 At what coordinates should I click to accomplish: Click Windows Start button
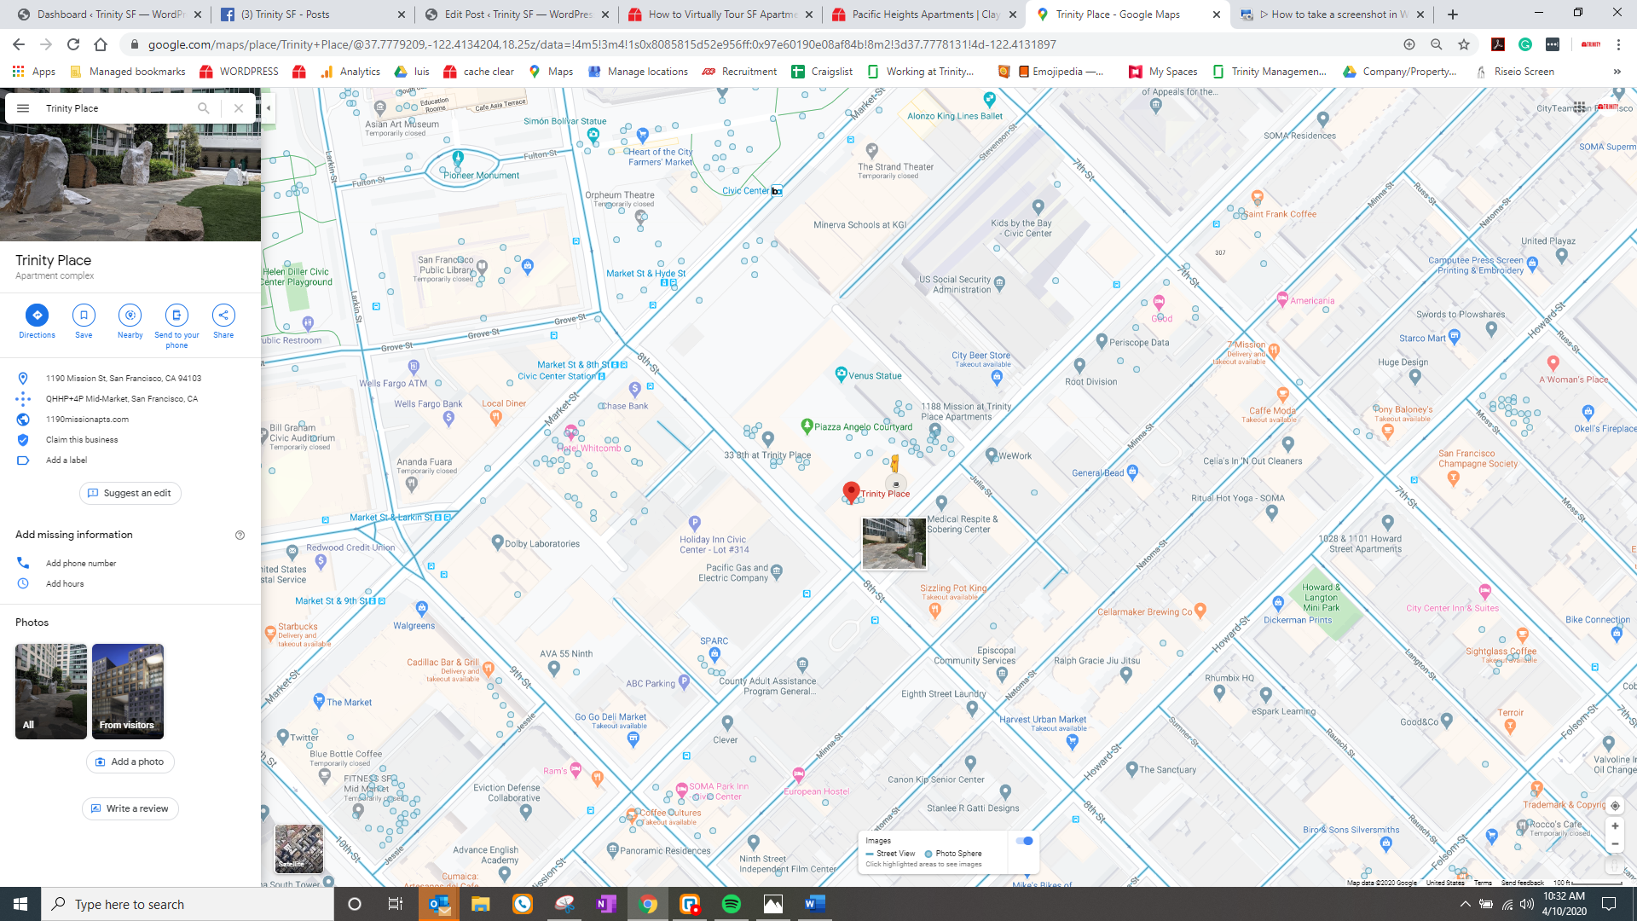tap(20, 904)
